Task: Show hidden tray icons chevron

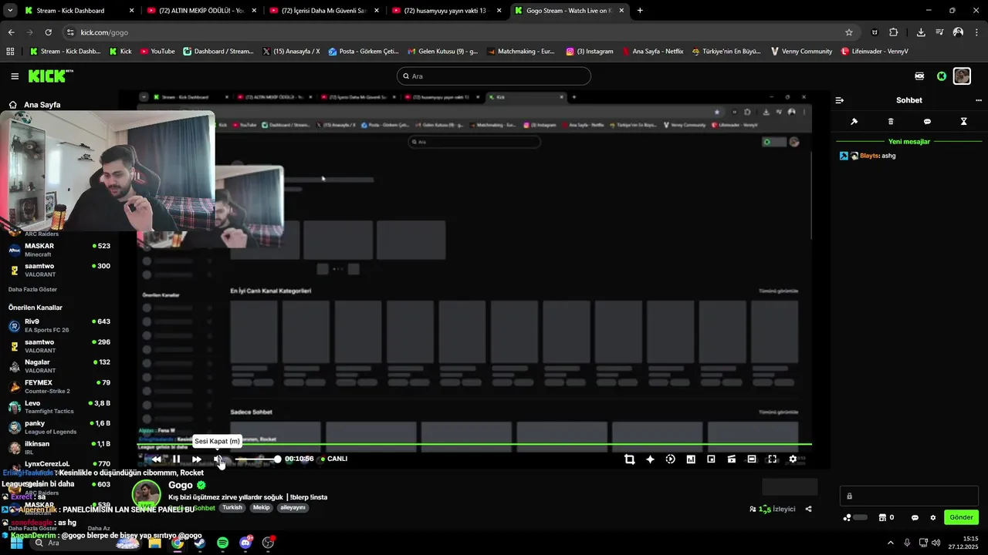Action: coord(890,543)
